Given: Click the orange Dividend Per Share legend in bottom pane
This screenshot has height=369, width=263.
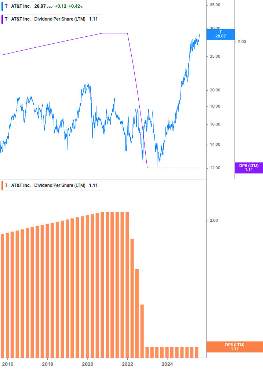Looking at the screenshot, I should tap(52, 185).
